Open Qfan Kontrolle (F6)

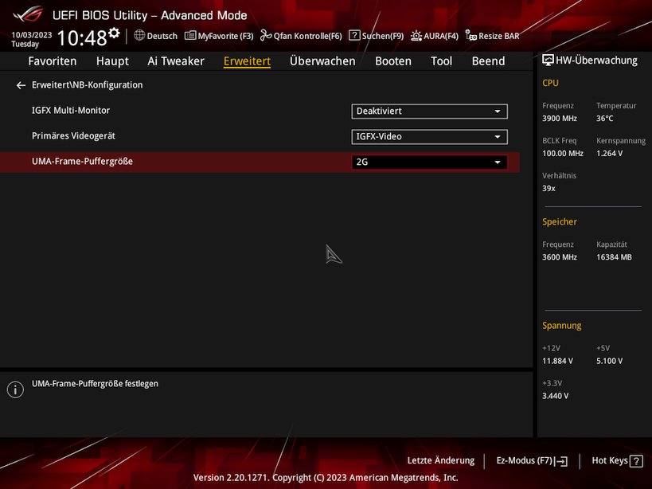301,35
